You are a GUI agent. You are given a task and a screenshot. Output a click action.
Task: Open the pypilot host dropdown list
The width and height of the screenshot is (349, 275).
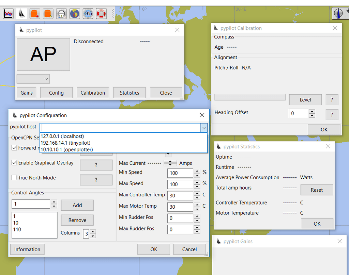(x=204, y=127)
